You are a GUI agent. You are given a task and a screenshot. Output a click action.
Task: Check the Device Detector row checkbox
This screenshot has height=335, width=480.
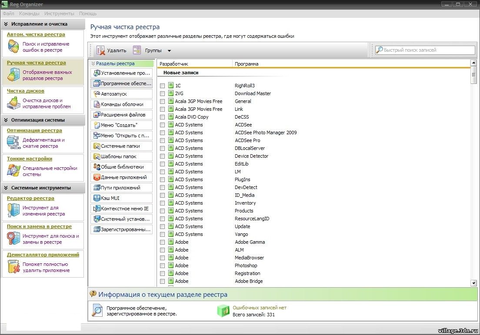[163, 156]
